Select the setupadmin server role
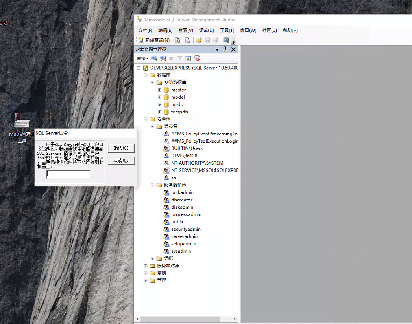The image size is (412, 324). (x=183, y=244)
